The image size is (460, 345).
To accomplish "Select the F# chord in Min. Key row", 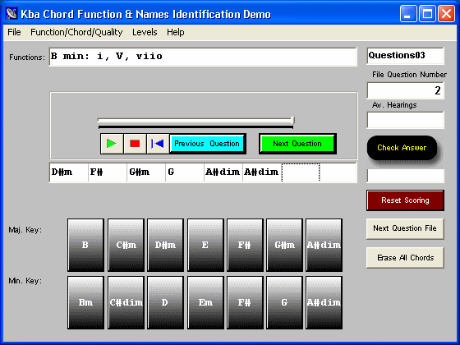I will [245, 302].
